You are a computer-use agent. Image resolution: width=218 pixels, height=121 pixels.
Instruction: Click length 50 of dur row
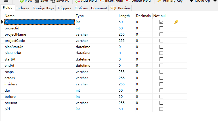127,90
